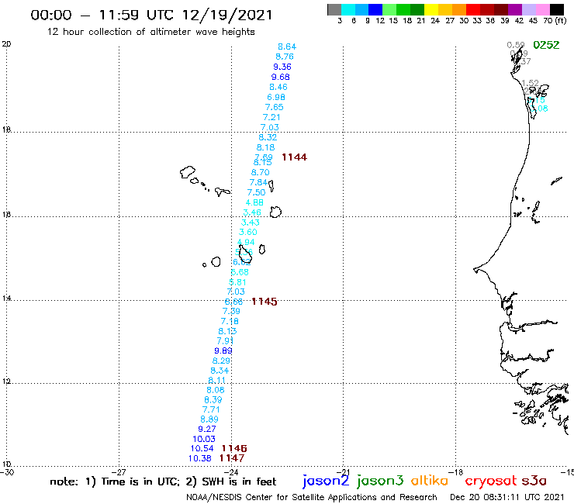The width and height of the screenshot is (574, 504).
Task: Click the 6.98 wave height value
Action: point(276,98)
